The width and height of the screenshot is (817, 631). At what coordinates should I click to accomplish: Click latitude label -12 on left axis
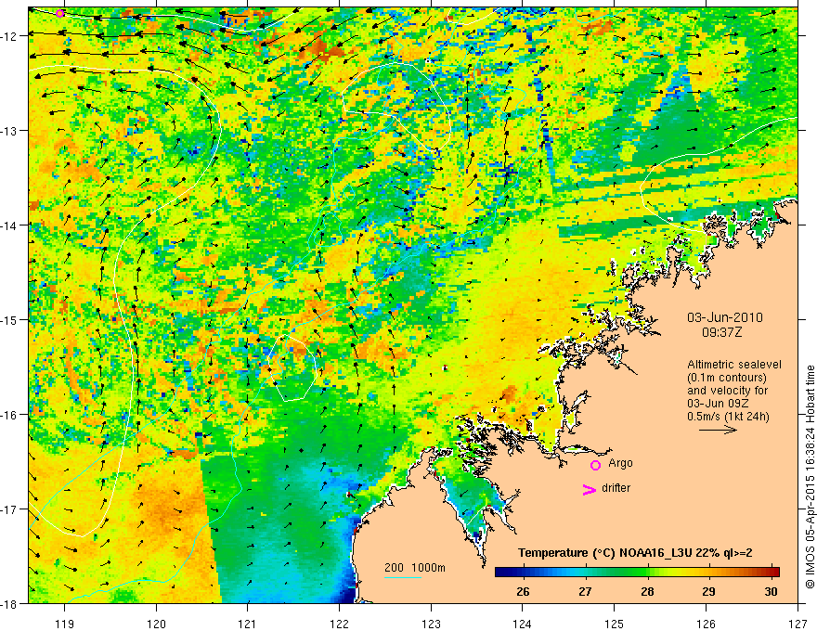click(x=10, y=36)
